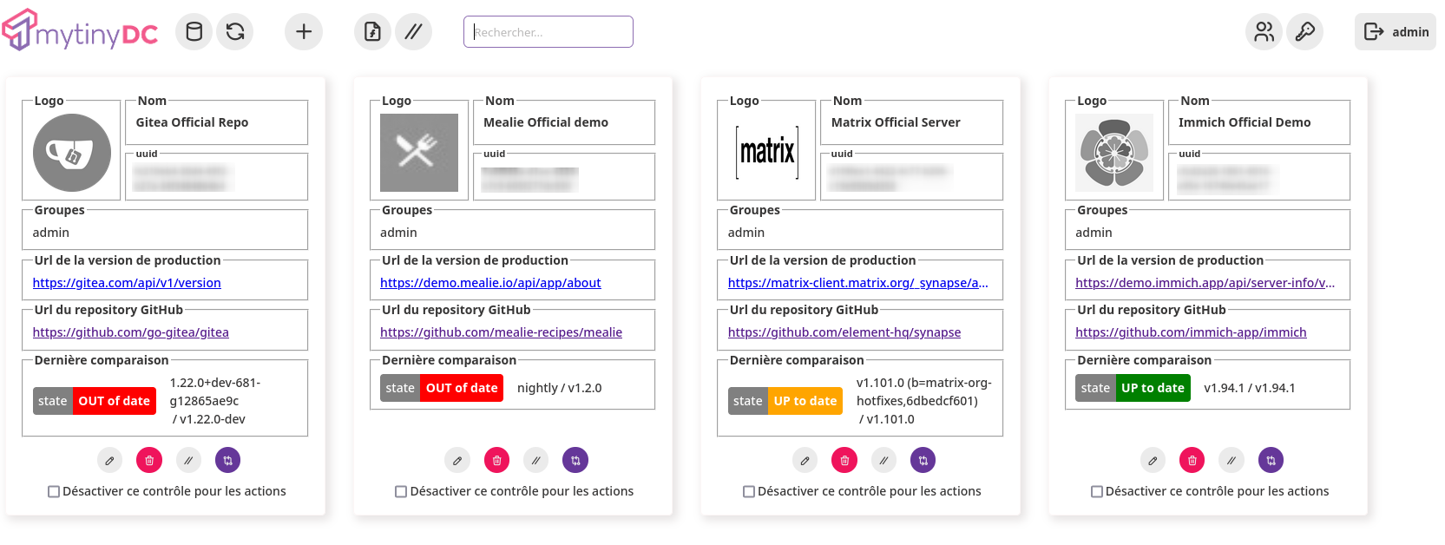
Task: Click admin group on Immich card
Action: click(1094, 233)
